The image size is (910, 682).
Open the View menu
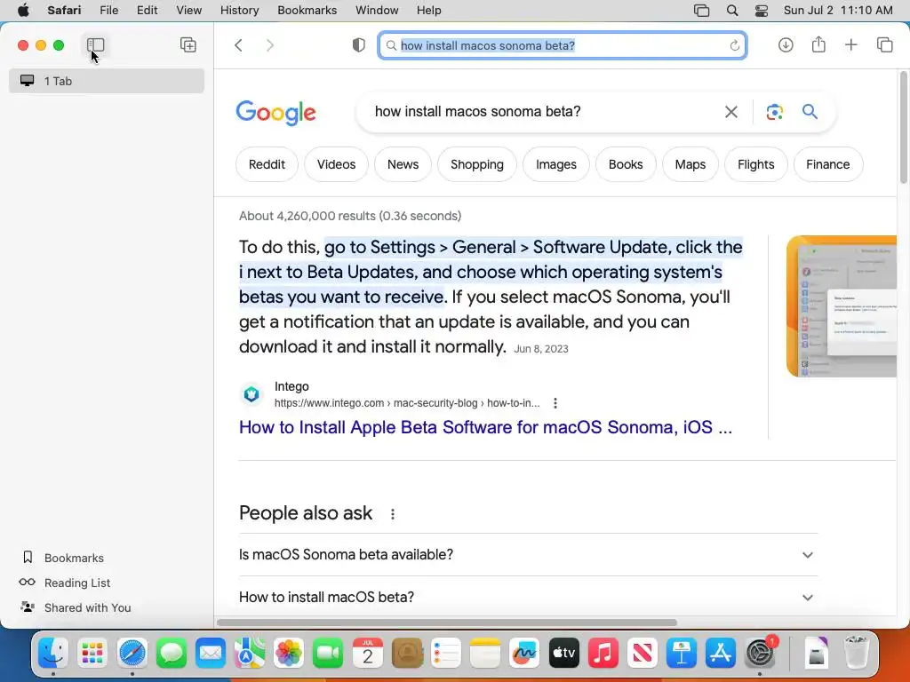(188, 11)
